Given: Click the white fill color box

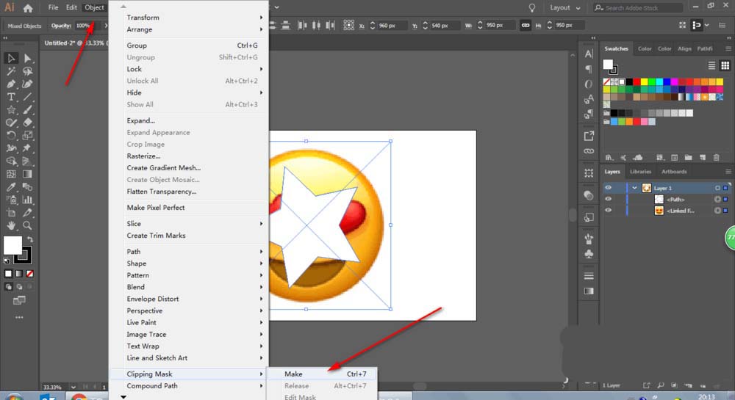Looking at the screenshot, I should 12,245.
